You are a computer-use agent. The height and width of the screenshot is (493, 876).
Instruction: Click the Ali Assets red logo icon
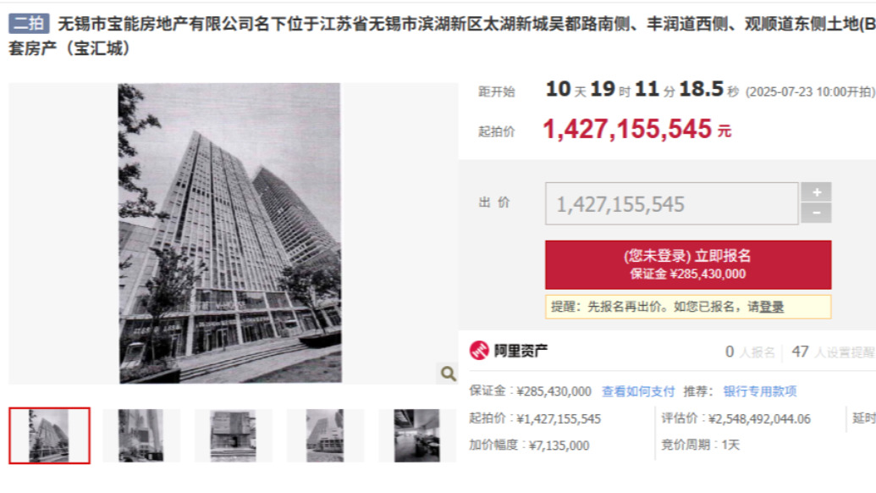coord(479,351)
